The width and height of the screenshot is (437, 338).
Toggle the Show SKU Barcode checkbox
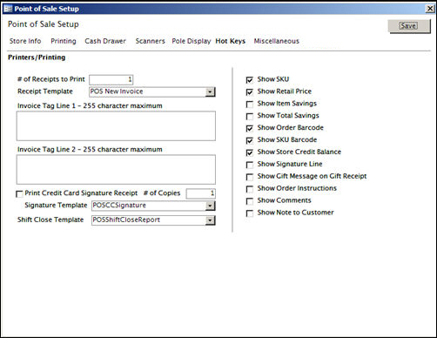pyautogui.click(x=250, y=140)
